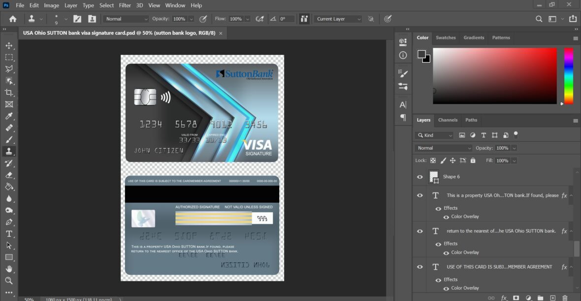Select the Move tool
Screen dimensions: 581x301
pyautogui.click(x=9, y=45)
